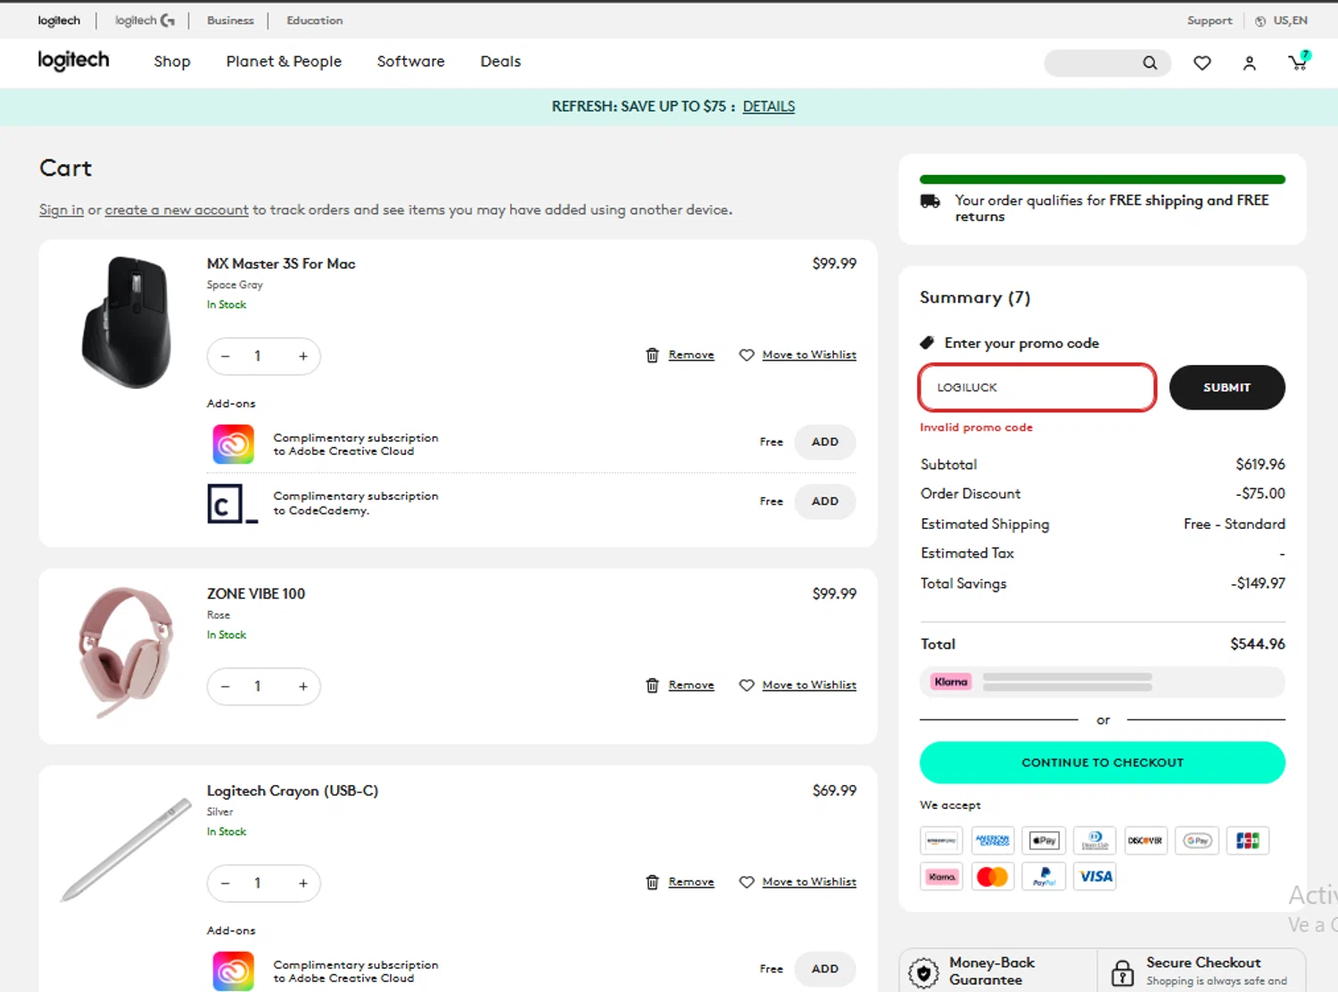
Task: Click Adobe Creative Cloud icon under Crayon
Action: coord(233,971)
